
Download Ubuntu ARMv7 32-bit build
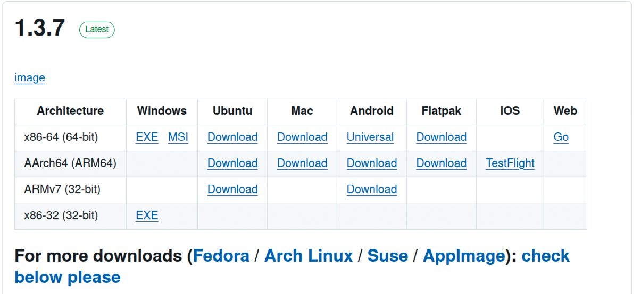click(x=232, y=189)
